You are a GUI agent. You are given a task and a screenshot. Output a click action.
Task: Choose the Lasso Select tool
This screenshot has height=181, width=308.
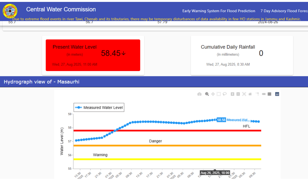click(225, 94)
